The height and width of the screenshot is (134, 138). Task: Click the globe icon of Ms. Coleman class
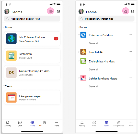click(11, 39)
